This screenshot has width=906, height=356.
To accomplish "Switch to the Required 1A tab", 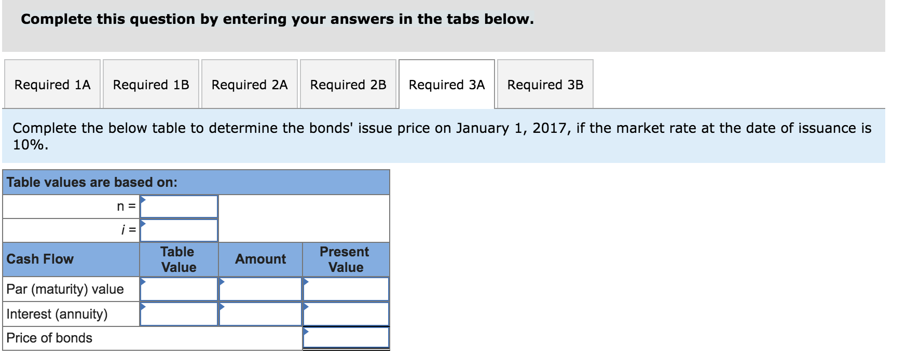I will click(x=52, y=84).
